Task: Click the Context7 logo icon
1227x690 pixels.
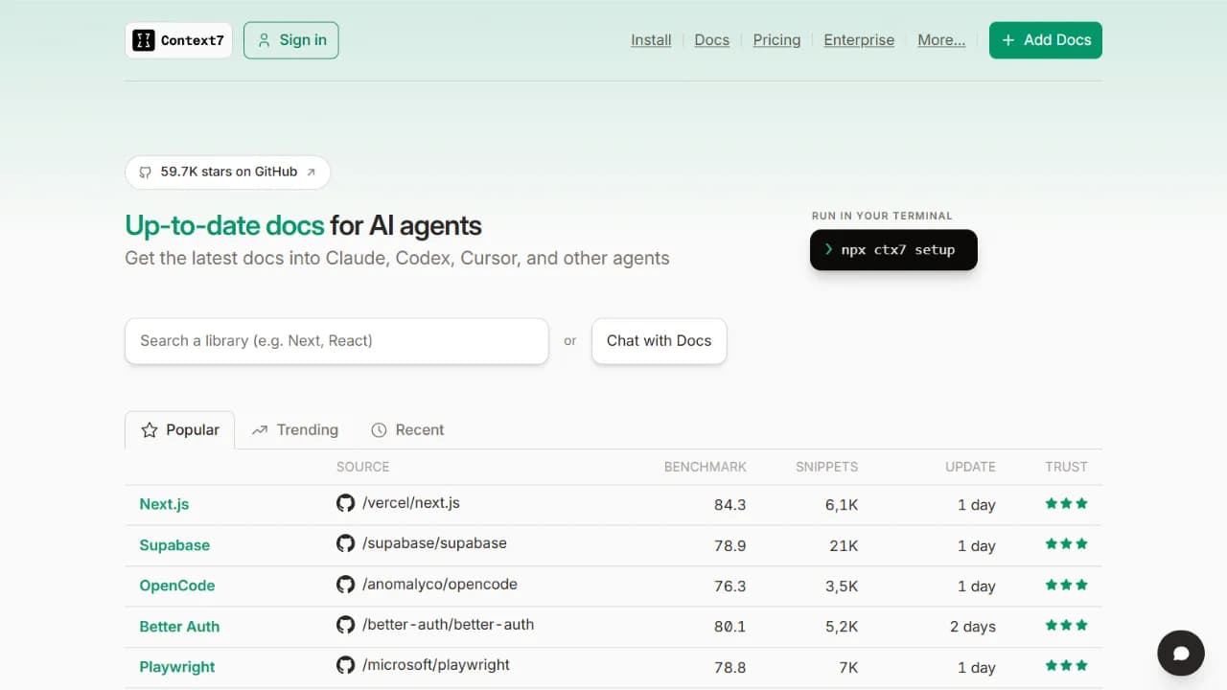Action: point(143,40)
